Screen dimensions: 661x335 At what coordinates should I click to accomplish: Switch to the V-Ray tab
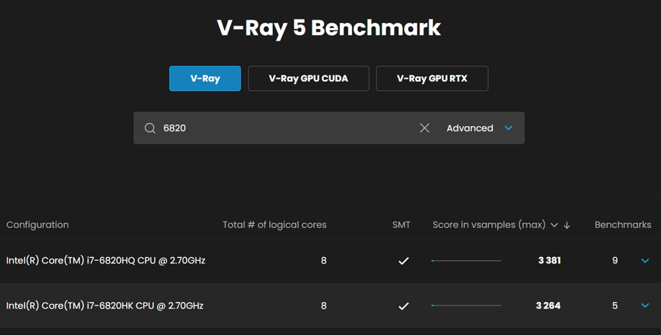(x=205, y=79)
